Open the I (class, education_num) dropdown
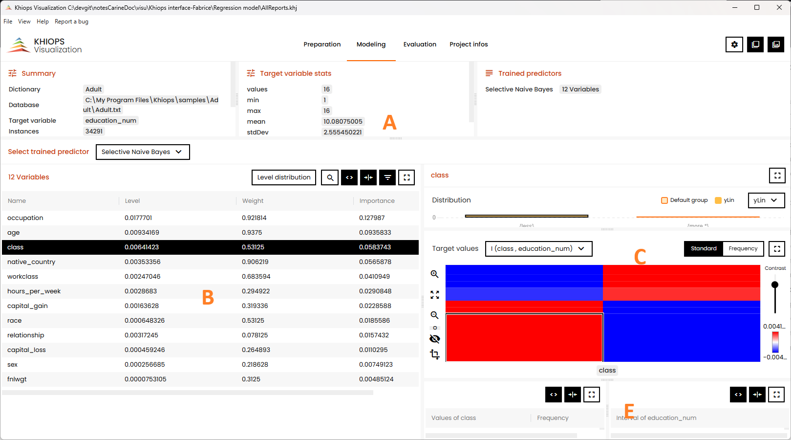Image resolution: width=791 pixels, height=440 pixels. click(x=538, y=248)
